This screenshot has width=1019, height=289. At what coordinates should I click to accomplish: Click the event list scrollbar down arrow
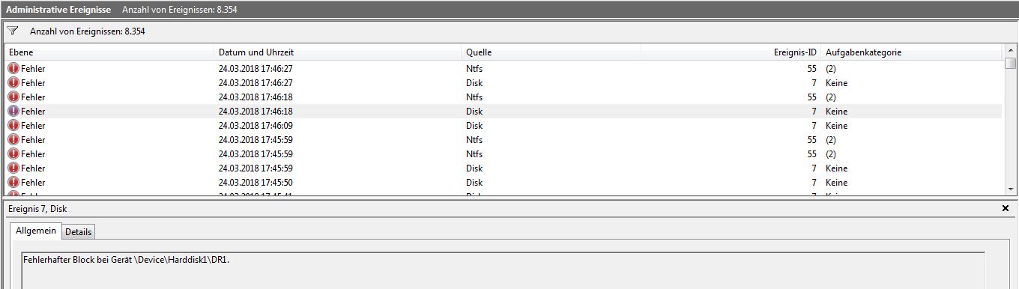pos(1011,189)
